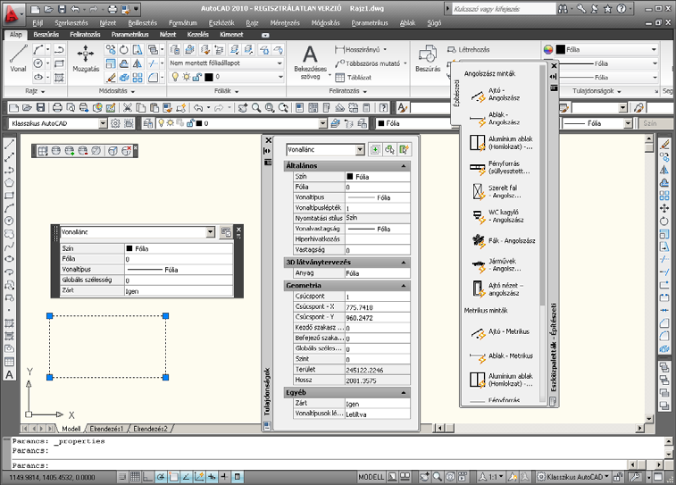This screenshot has width=676, height=485.
Task: Open Vonallánc dropdown in quick properties panel
Action: pos(211,232)
